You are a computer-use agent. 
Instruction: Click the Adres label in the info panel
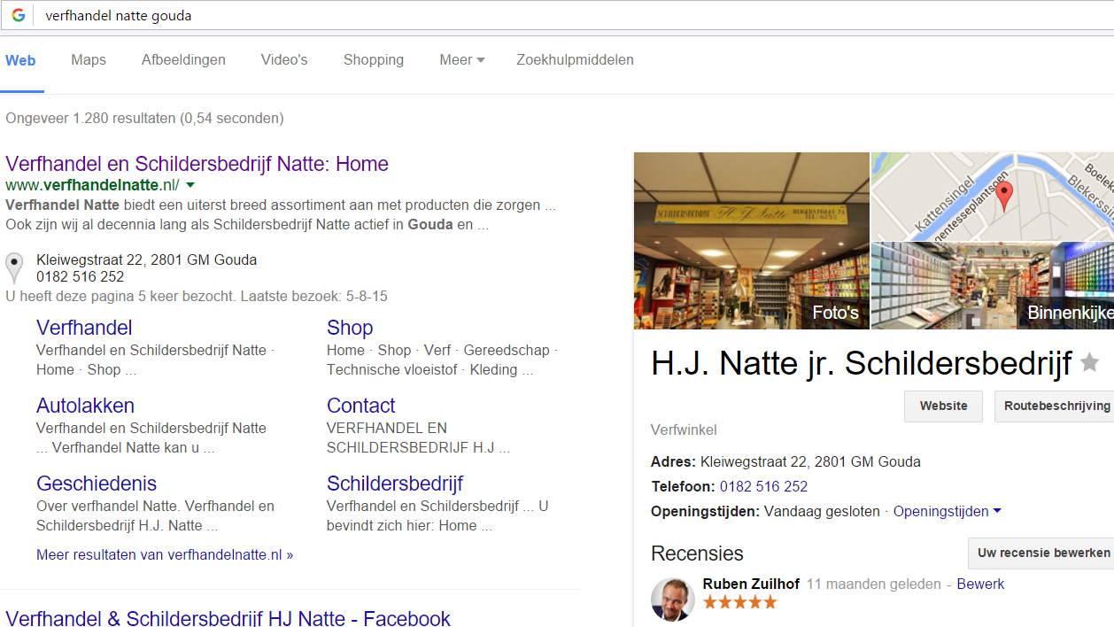pos(673,461)
